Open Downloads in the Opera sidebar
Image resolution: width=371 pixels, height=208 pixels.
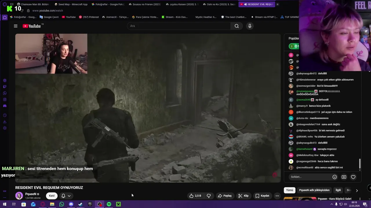coord(5,122)
